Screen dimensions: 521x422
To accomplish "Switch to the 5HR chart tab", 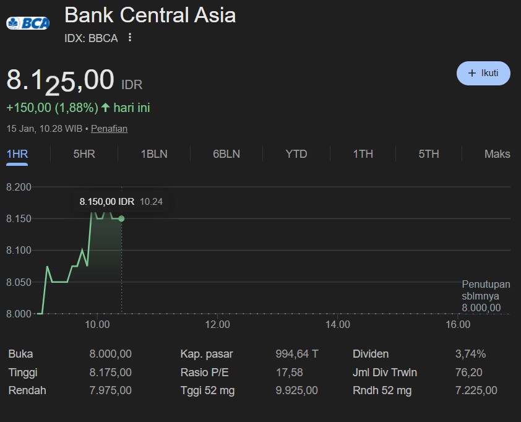I will 84,154.
